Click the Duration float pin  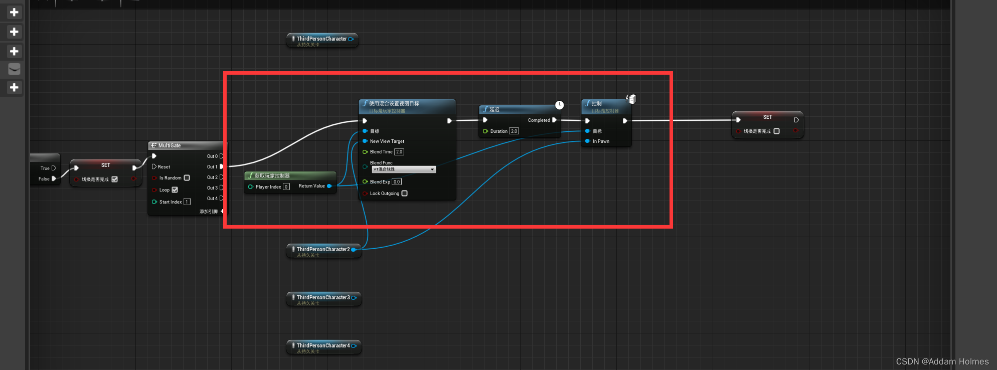click(x=485, y=131)
